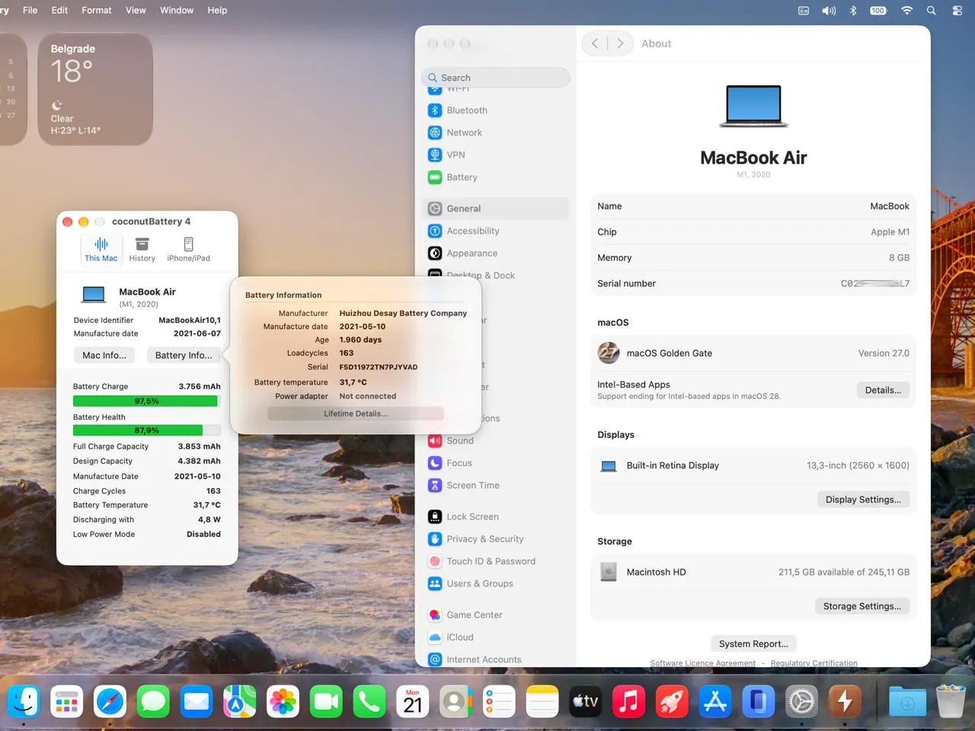The width and height of the screenshot is (975, 731).
Task: Open Privacy & Security in sidebar
Action: pyautogui.click(x=495, y=539)
